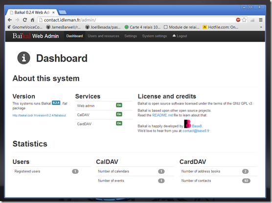272x203 pixels.
Task: Click the CalDAV On badge
Action: (119, 114)
